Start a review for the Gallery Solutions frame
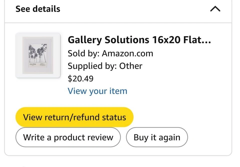The image size is (240, 167). click(x=68, y=137)
